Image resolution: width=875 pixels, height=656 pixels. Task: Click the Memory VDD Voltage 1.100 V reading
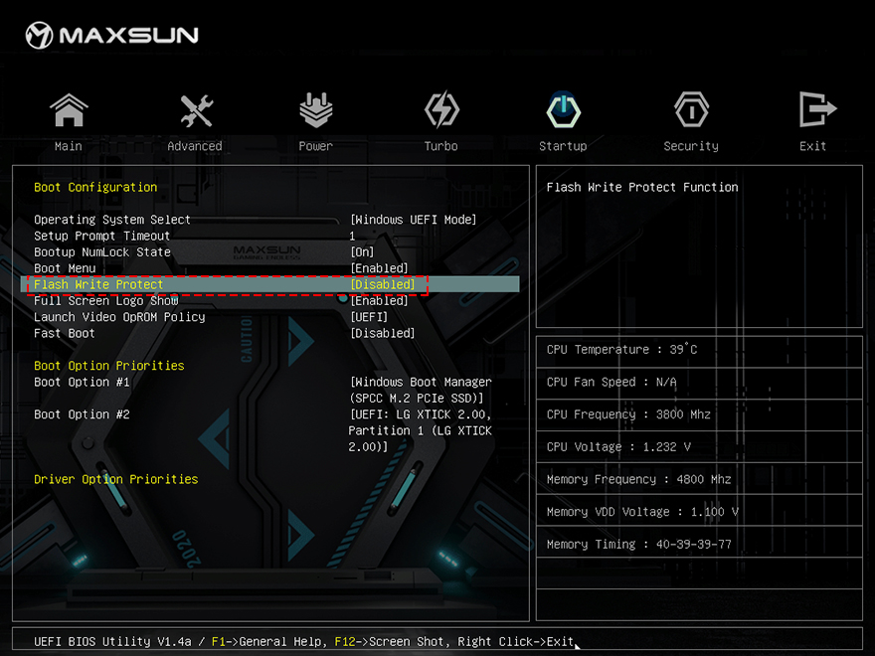pos(642,512)
